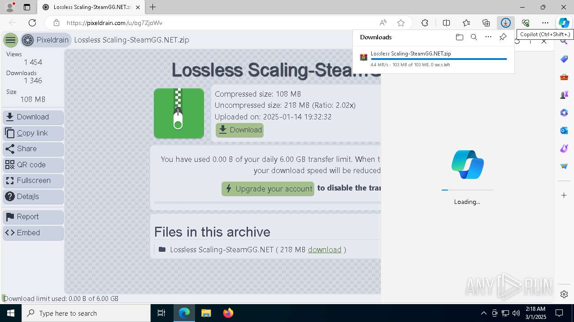The width and height of the screenshot is (574, 322).
Task: Open a new browser tab
Action: coord(153,7)
